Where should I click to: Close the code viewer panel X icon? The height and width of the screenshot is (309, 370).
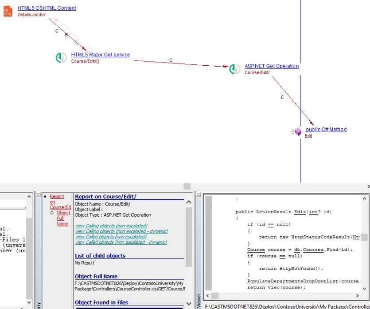tap(199, 195)
